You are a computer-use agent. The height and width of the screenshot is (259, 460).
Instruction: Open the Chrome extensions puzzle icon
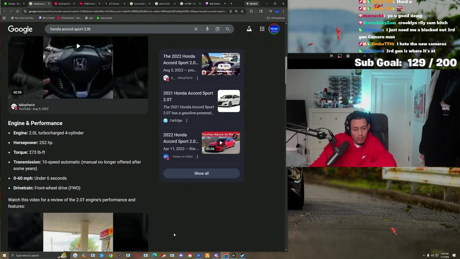click(x=251, y=11)
